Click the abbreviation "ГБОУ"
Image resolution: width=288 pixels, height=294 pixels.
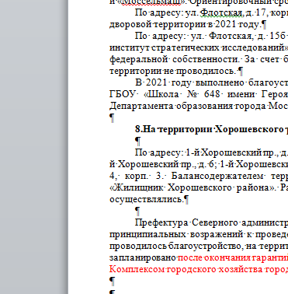[123, 94]
